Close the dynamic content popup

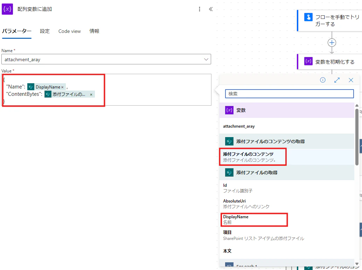tap(351, 80)
